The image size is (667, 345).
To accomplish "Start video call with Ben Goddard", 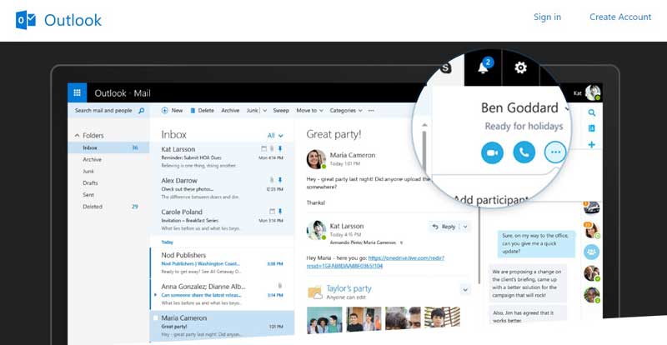I will [492, 152].
